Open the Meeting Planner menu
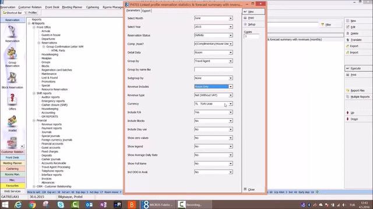Image resolution: width=373 pixels, height=209 pixels. (x=72, y=7)
